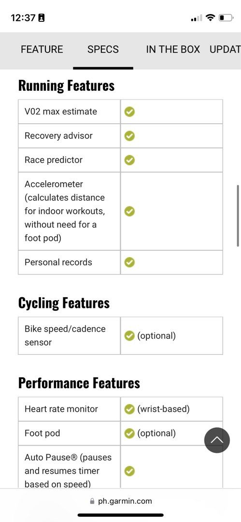Select the SPECS tab

(x=103, y=50)
